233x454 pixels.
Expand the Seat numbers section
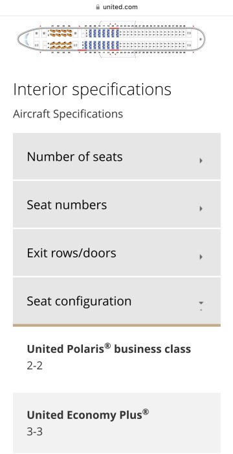point(116,205)
